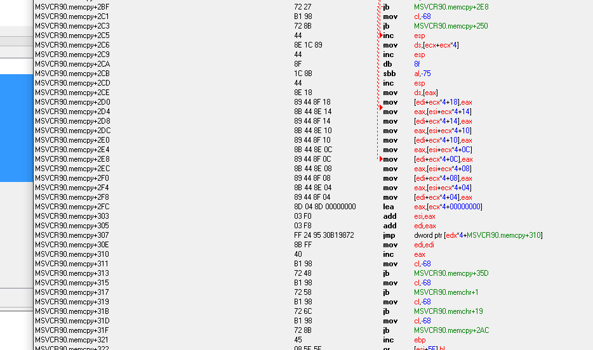
Task: Click operand esi,eax
Action: [425, 216]
